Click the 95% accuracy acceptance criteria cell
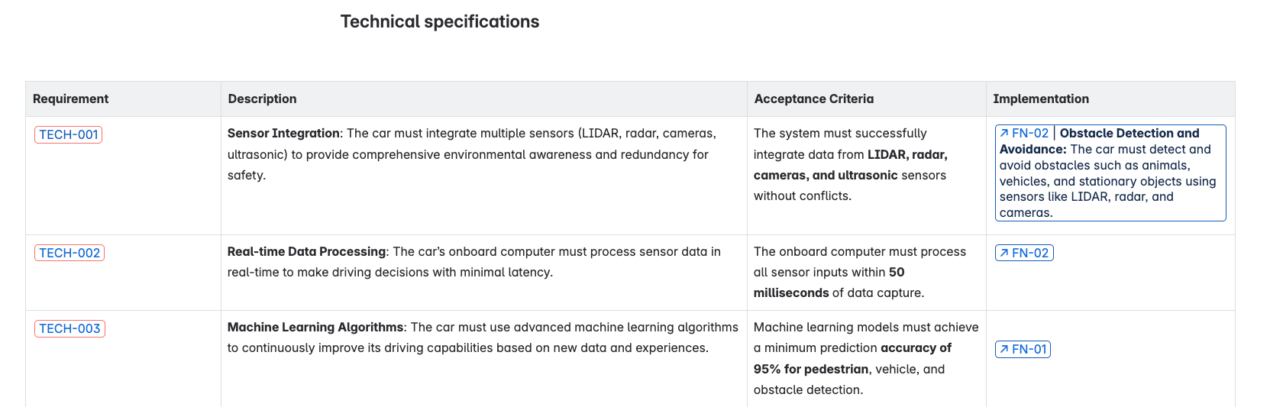1270x407 pixels. pyautogui.click(x=867, y=358)
